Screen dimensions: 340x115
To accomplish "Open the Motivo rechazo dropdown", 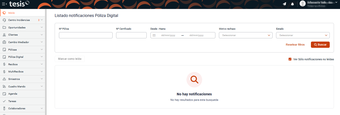I will click(246, 35).
